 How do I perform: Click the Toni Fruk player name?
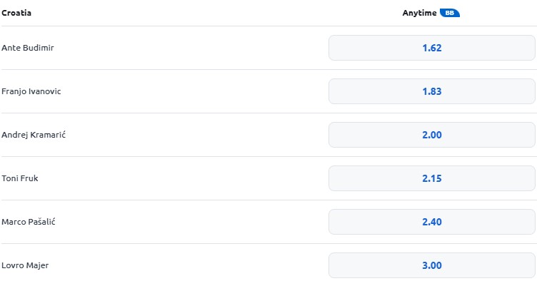20,178
